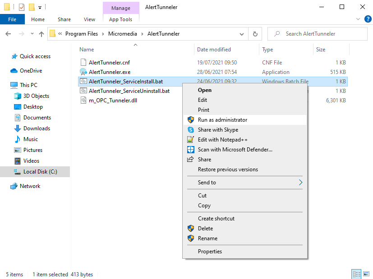This screenshot has width=373, height=279.
Task: Open the address bar history dropdown
Action: click(x=242, y=34)
